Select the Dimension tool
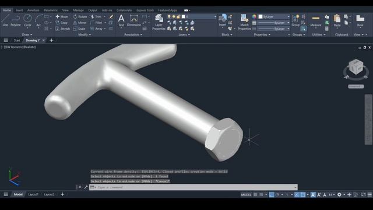This screenshot has width=373, height=210. (x=134, y=20)
